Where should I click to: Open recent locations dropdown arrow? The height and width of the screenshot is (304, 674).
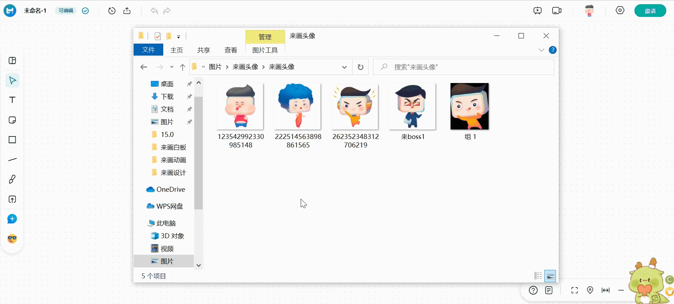pos(172,67)
